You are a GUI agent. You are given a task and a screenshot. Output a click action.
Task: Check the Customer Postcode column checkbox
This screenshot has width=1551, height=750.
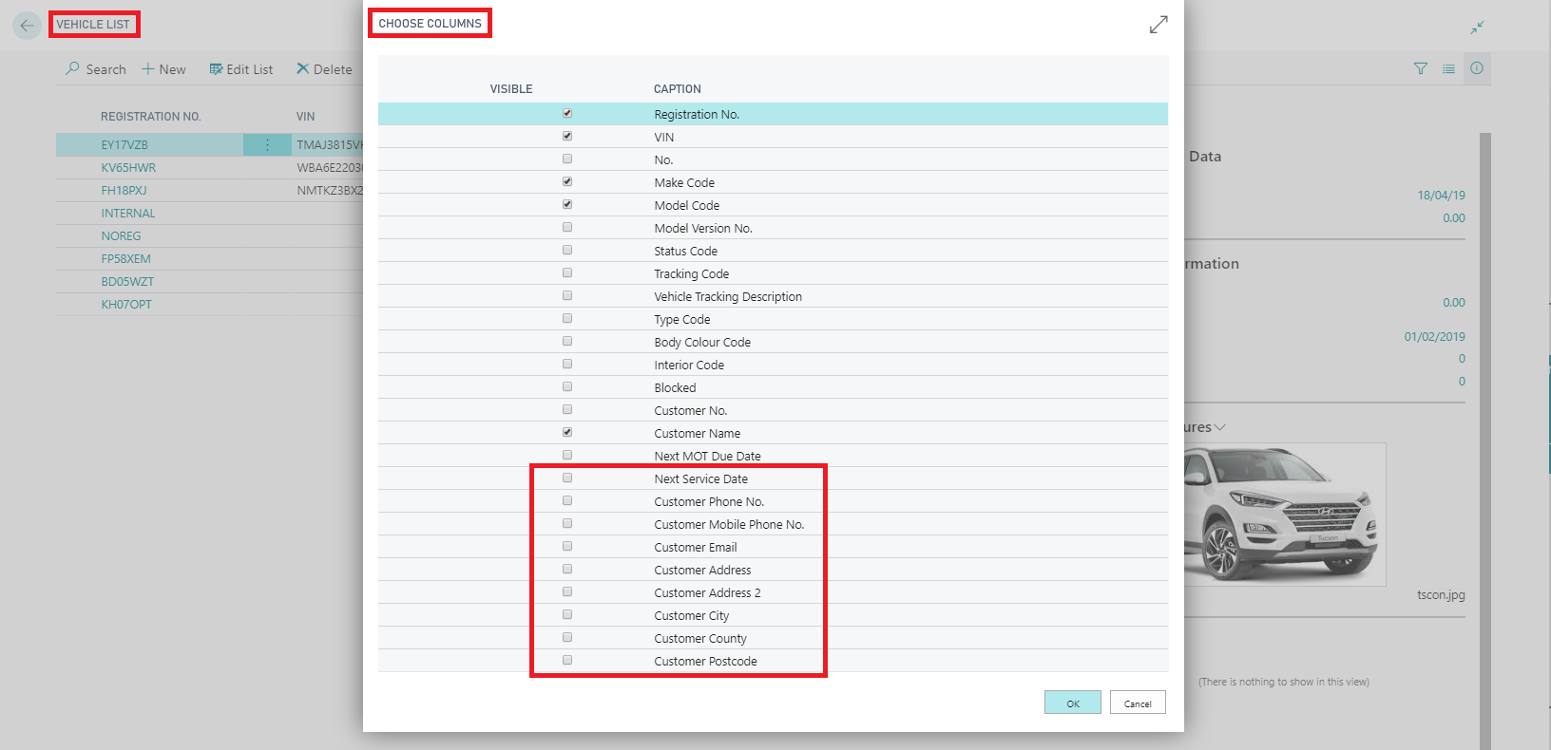pyautogui.click(x=567, y=661)
